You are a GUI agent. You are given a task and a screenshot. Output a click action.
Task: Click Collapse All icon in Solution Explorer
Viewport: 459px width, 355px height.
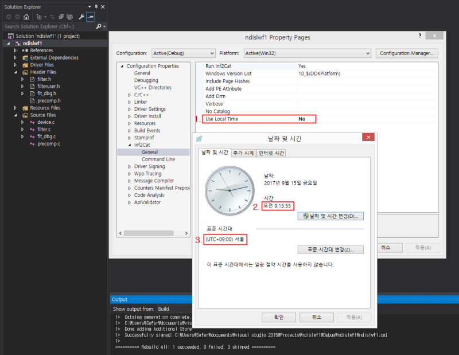61,17
